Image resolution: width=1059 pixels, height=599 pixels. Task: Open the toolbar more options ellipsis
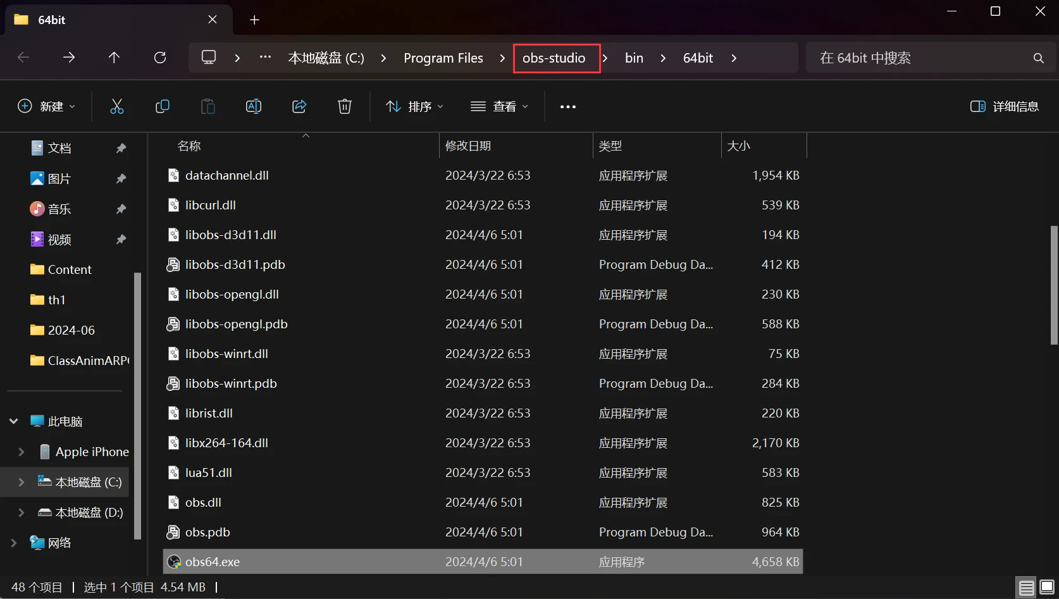coord(568,106)
